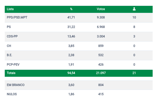Screen dimensions: 156x103
Task: Click the NULOS row label
Action: [12, 94]
